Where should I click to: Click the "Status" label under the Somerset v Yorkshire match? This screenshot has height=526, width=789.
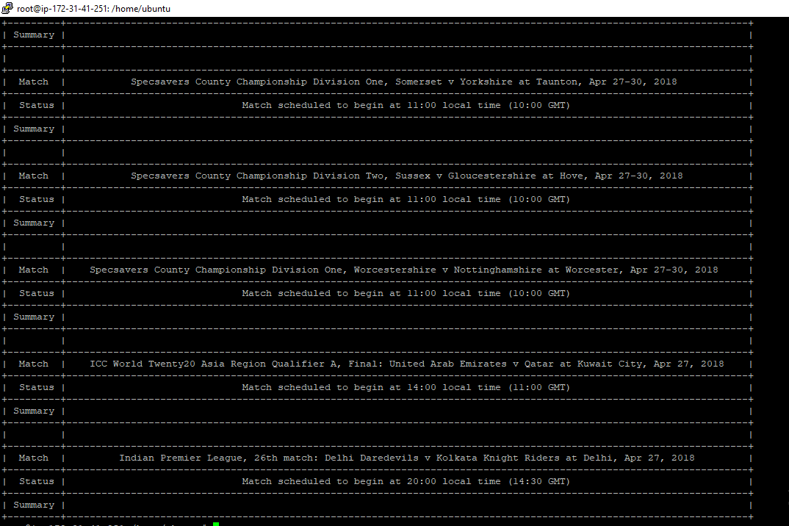pos(36,105)
